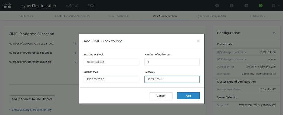Viewport: 283px width, 115px height.
Task: Click the admin user name value
Action: (x=272, y=60)
